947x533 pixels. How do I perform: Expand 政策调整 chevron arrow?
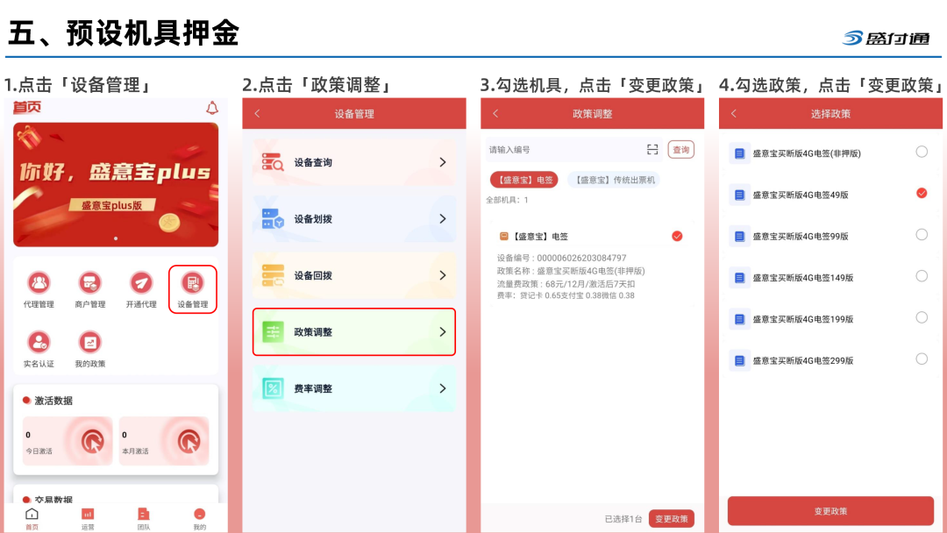[443, 332]
